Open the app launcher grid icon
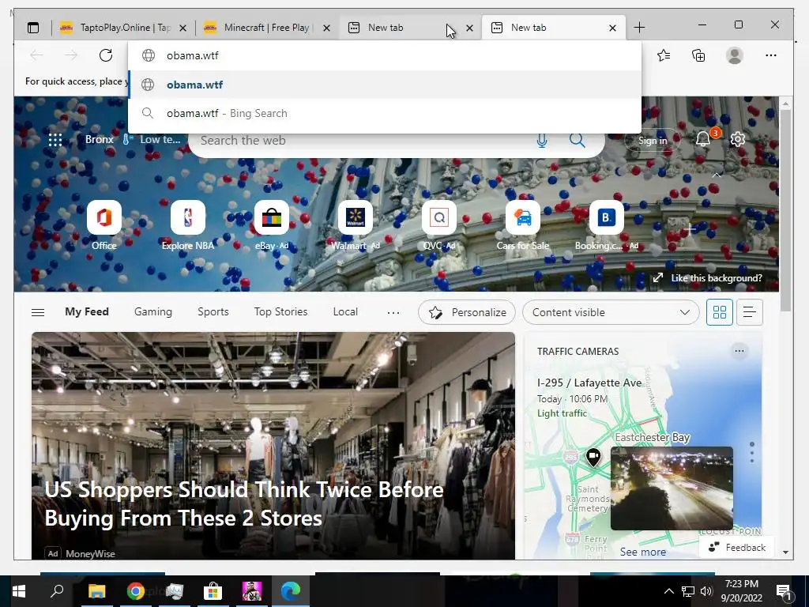 pyautogui.click(x=55, y=140)
